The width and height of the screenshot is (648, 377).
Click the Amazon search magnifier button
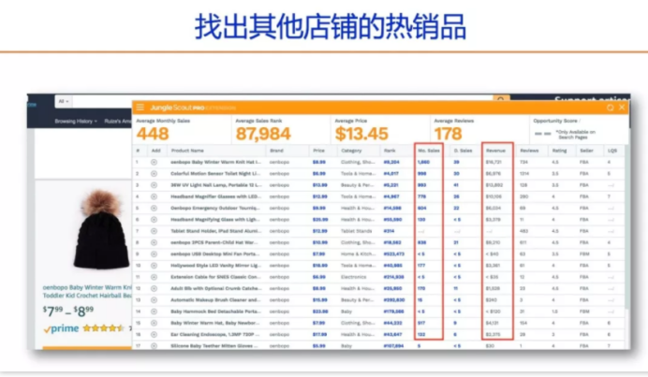pos(501,98)
